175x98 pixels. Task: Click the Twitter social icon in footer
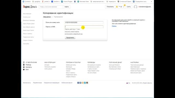click(x=85, y=83)
